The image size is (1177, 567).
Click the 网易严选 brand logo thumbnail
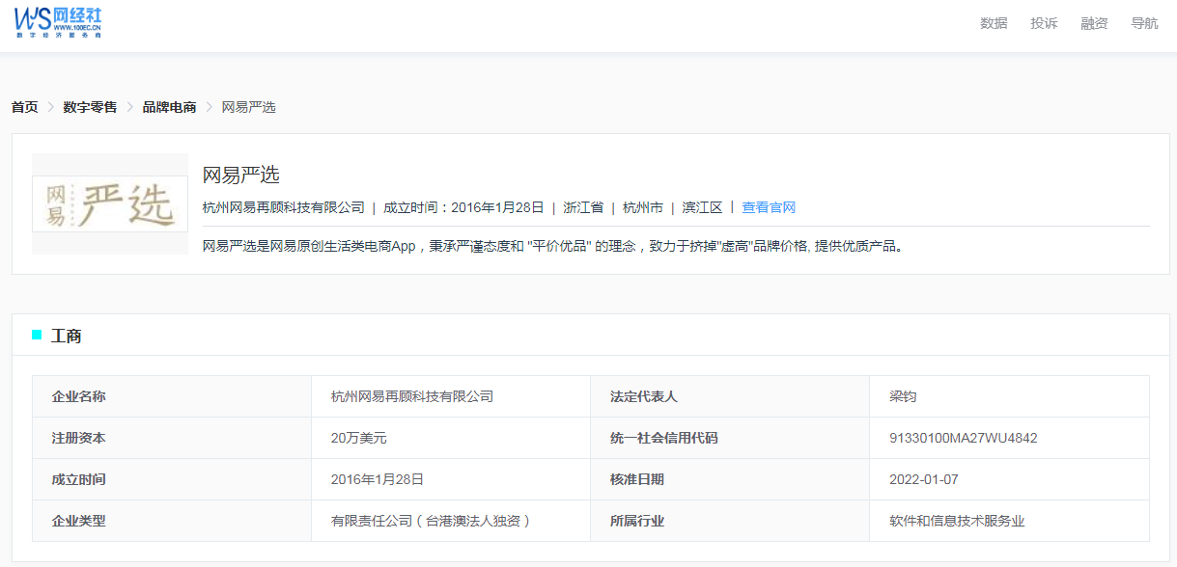point(110,203)
